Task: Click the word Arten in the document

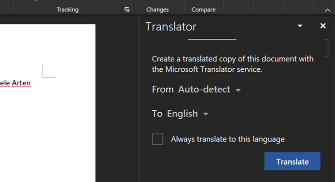Action: (21, 83)
